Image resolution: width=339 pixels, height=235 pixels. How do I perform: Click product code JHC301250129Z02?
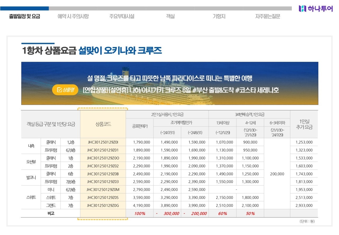pyautogui.click(x=103, y=166)
